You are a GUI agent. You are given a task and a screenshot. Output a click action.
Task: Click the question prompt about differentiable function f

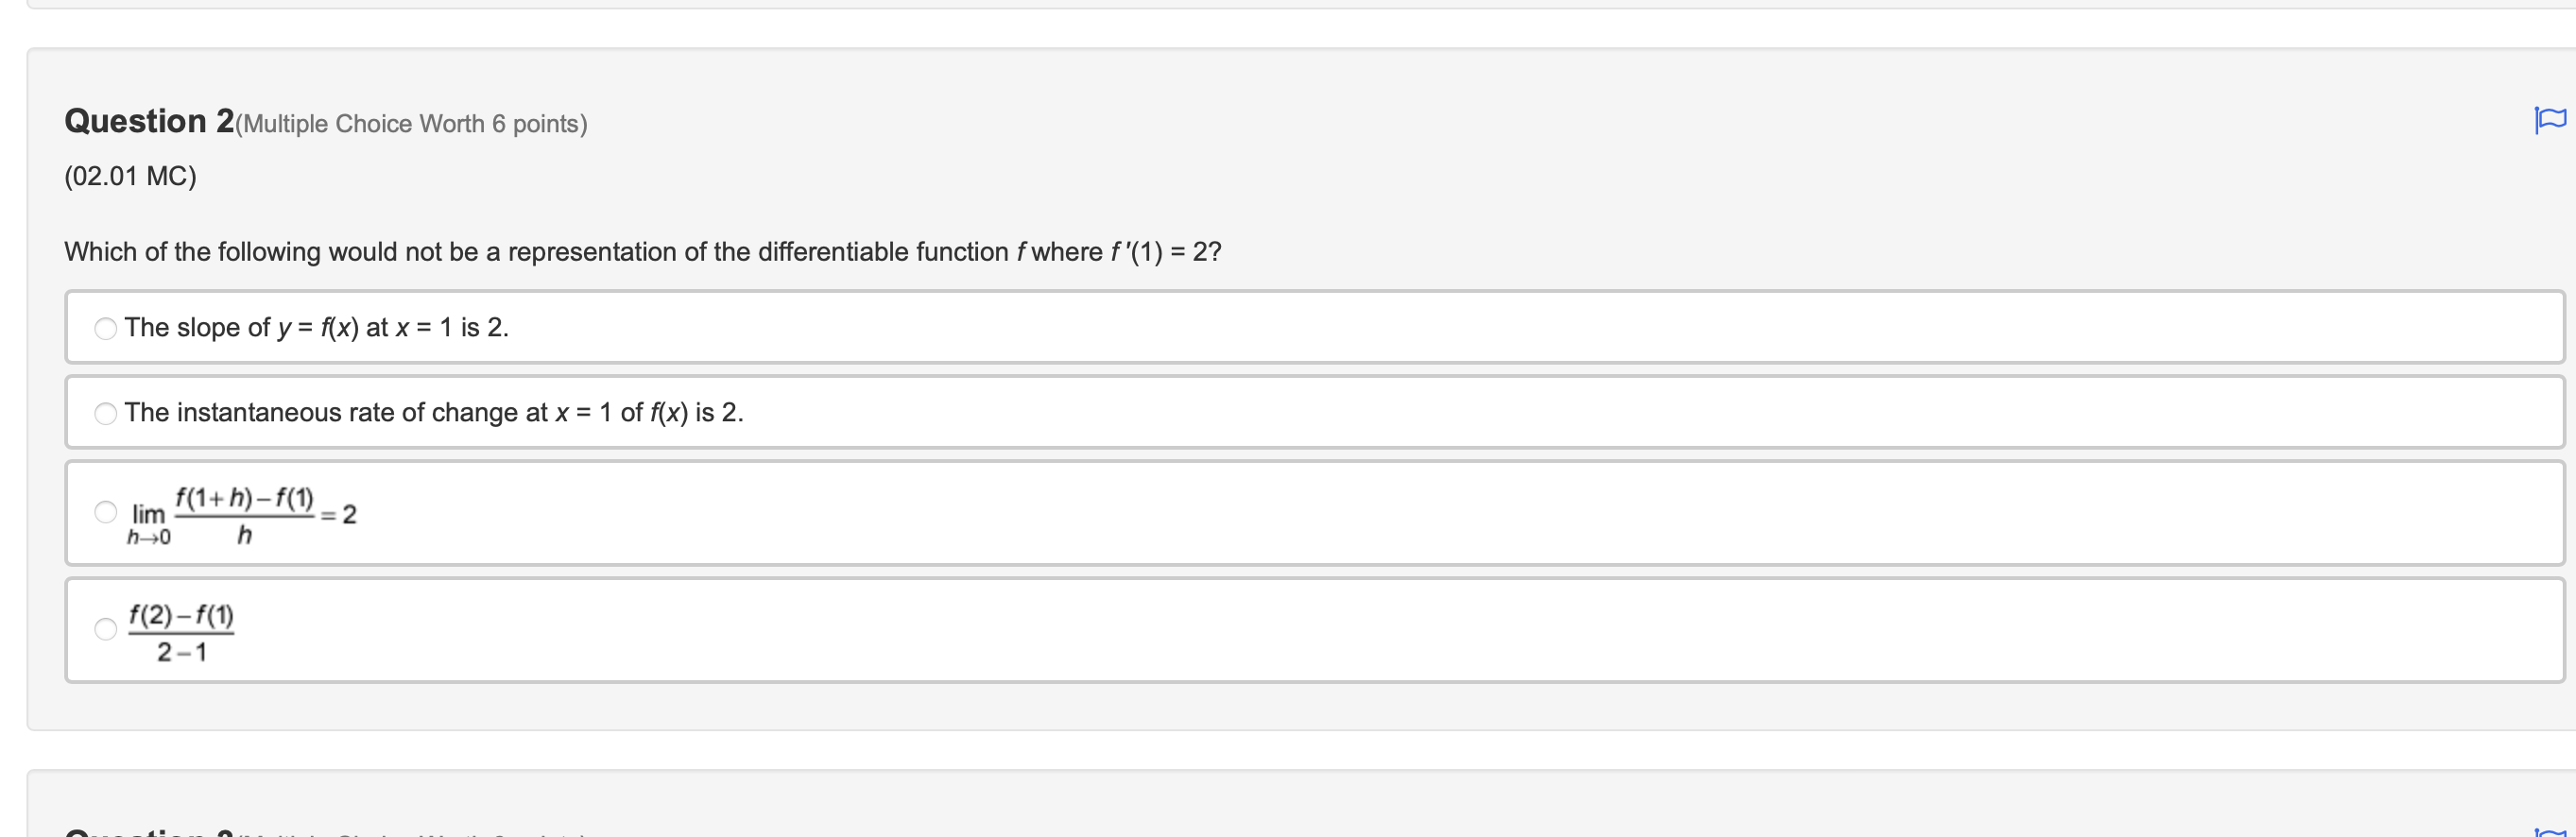pos(640,252)
